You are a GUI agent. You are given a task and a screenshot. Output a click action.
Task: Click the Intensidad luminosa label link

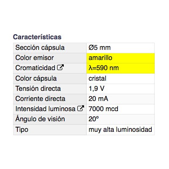click(x=45, y=109)
